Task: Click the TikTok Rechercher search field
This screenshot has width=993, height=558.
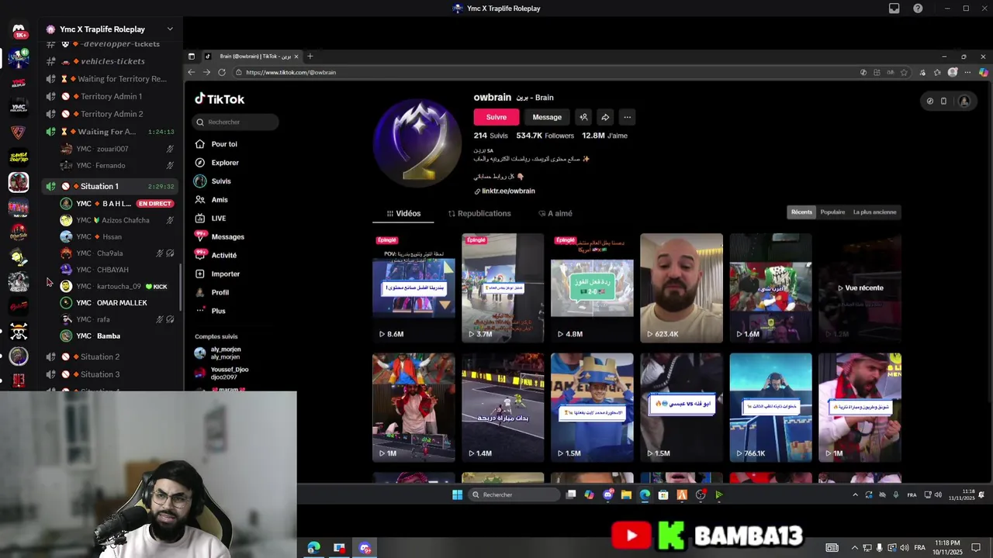Action: pyautogui.click(x=235, y=122)
